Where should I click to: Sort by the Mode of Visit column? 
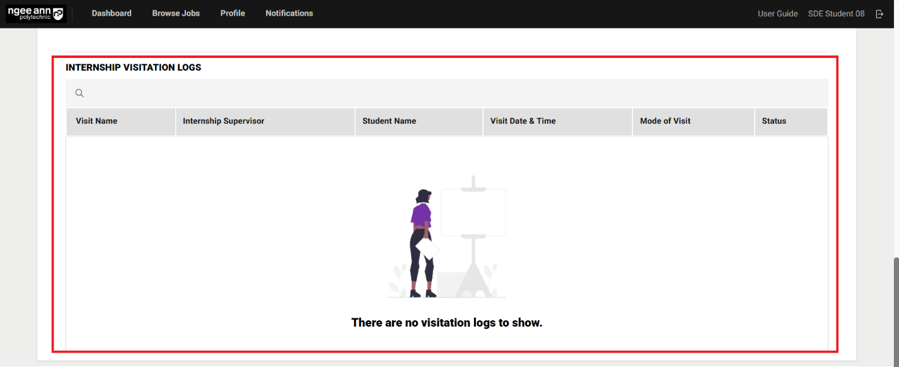tap(665, 121)
